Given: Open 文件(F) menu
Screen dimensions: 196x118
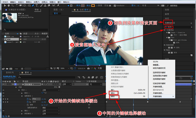Looking at the screenshot, I should (x=5, y=2).
